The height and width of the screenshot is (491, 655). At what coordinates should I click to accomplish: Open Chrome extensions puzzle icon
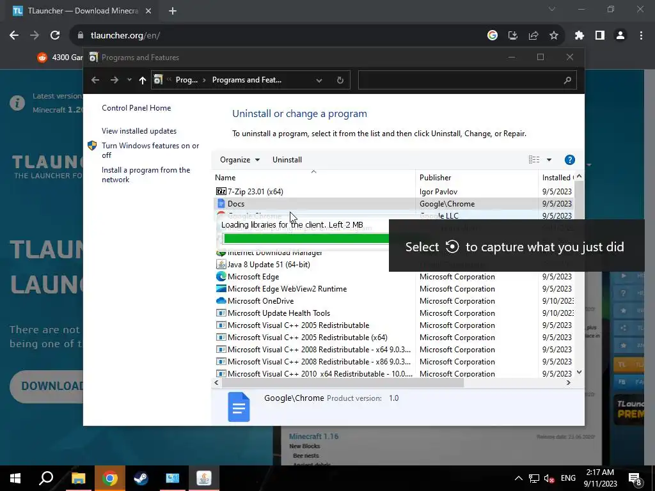coord(580,36)
